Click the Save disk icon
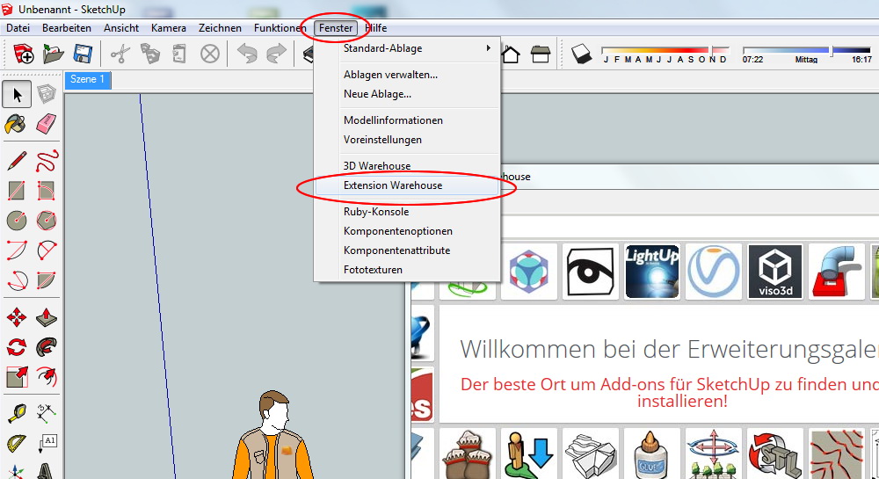Screen dimensions: 879x479 (83, 54)
